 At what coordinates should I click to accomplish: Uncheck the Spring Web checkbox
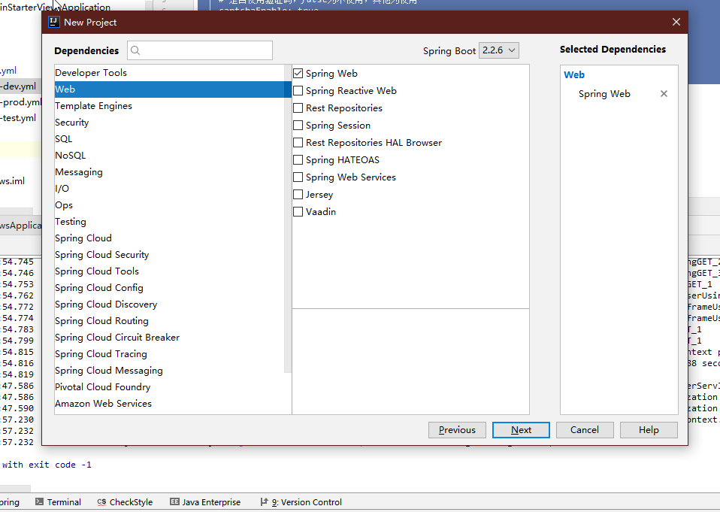(x=298, y=74)
